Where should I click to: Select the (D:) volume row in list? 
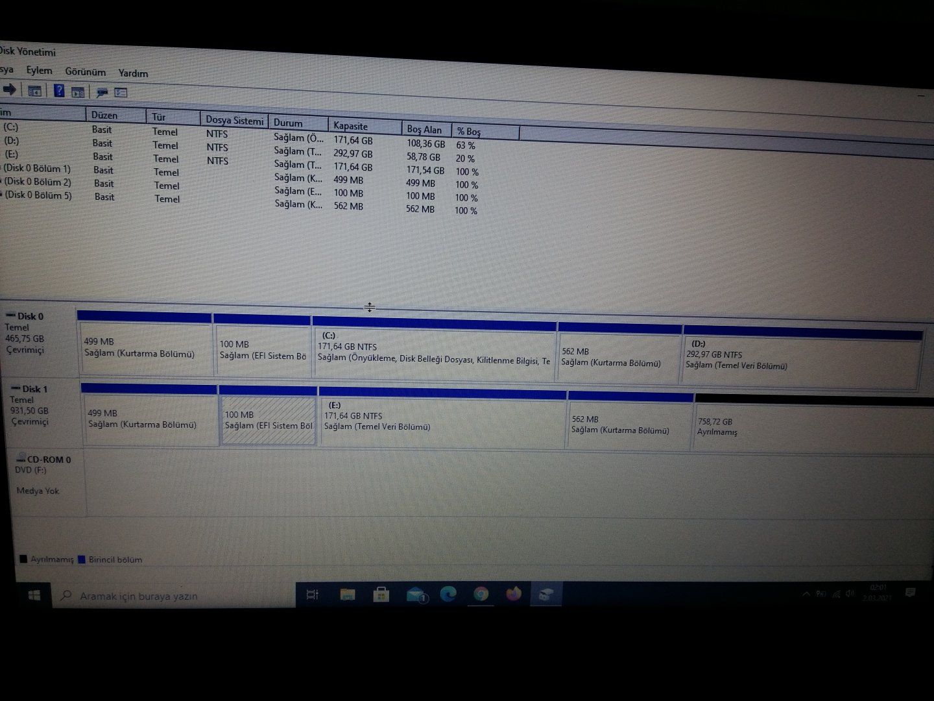click(240, 149)
